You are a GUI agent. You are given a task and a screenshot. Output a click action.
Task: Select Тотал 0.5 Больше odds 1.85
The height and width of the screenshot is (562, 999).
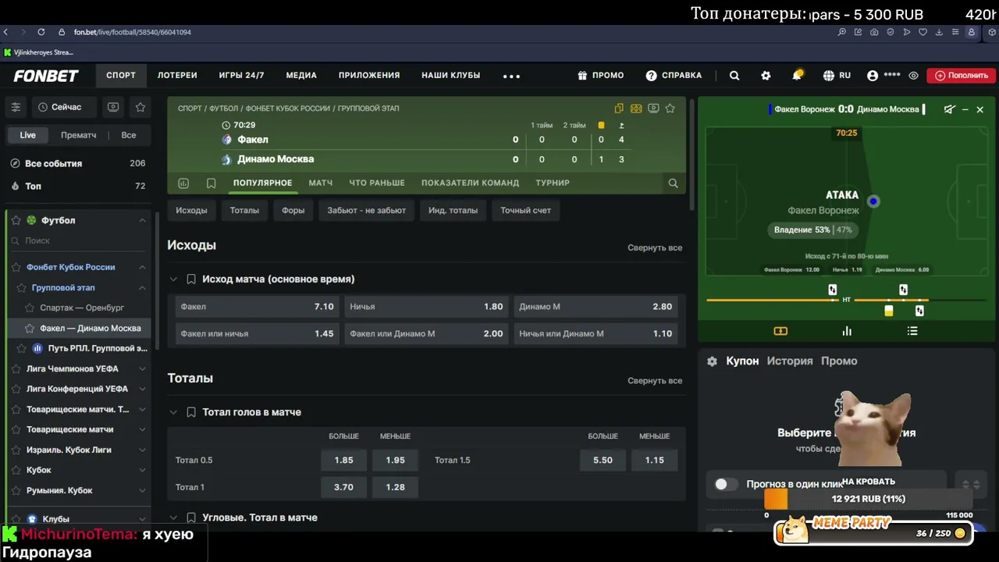343,461
